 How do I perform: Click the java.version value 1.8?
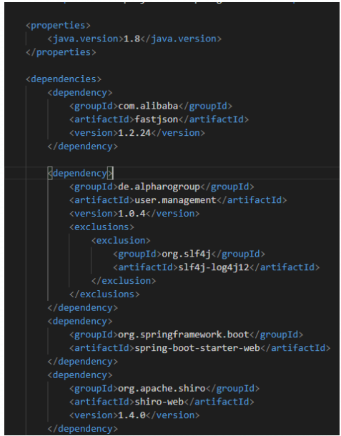click(x=132, y=39)
